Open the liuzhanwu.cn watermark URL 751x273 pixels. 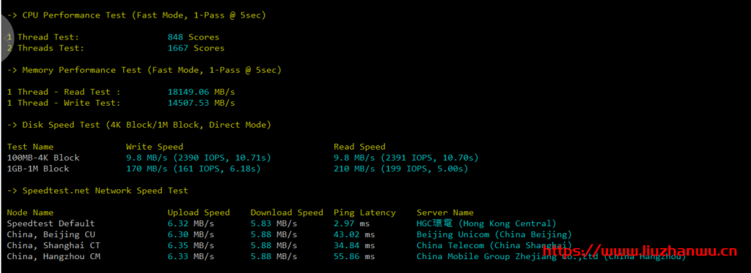(x=639, y=251)
